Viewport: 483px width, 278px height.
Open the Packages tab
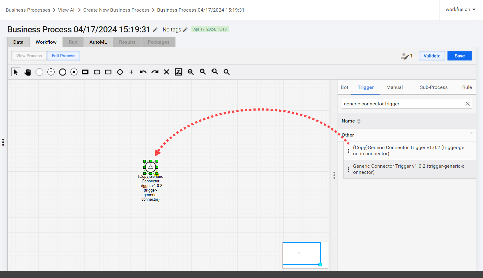tap(159, 42)
